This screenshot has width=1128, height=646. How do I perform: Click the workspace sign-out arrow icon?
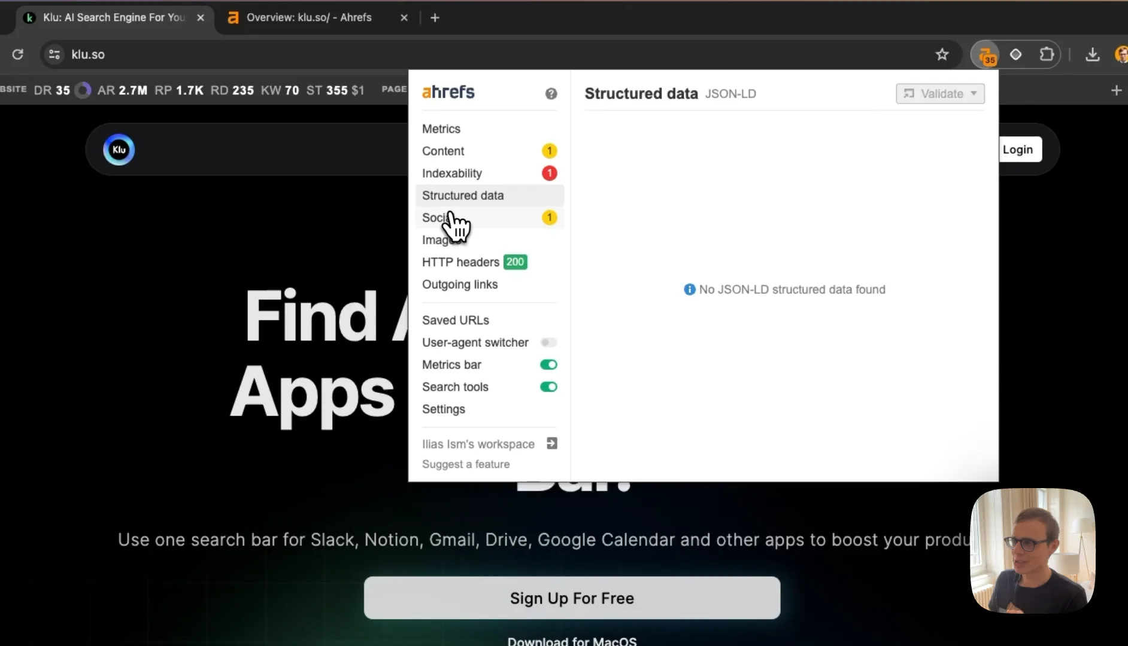pyautogui.click(x=552, y=443)
